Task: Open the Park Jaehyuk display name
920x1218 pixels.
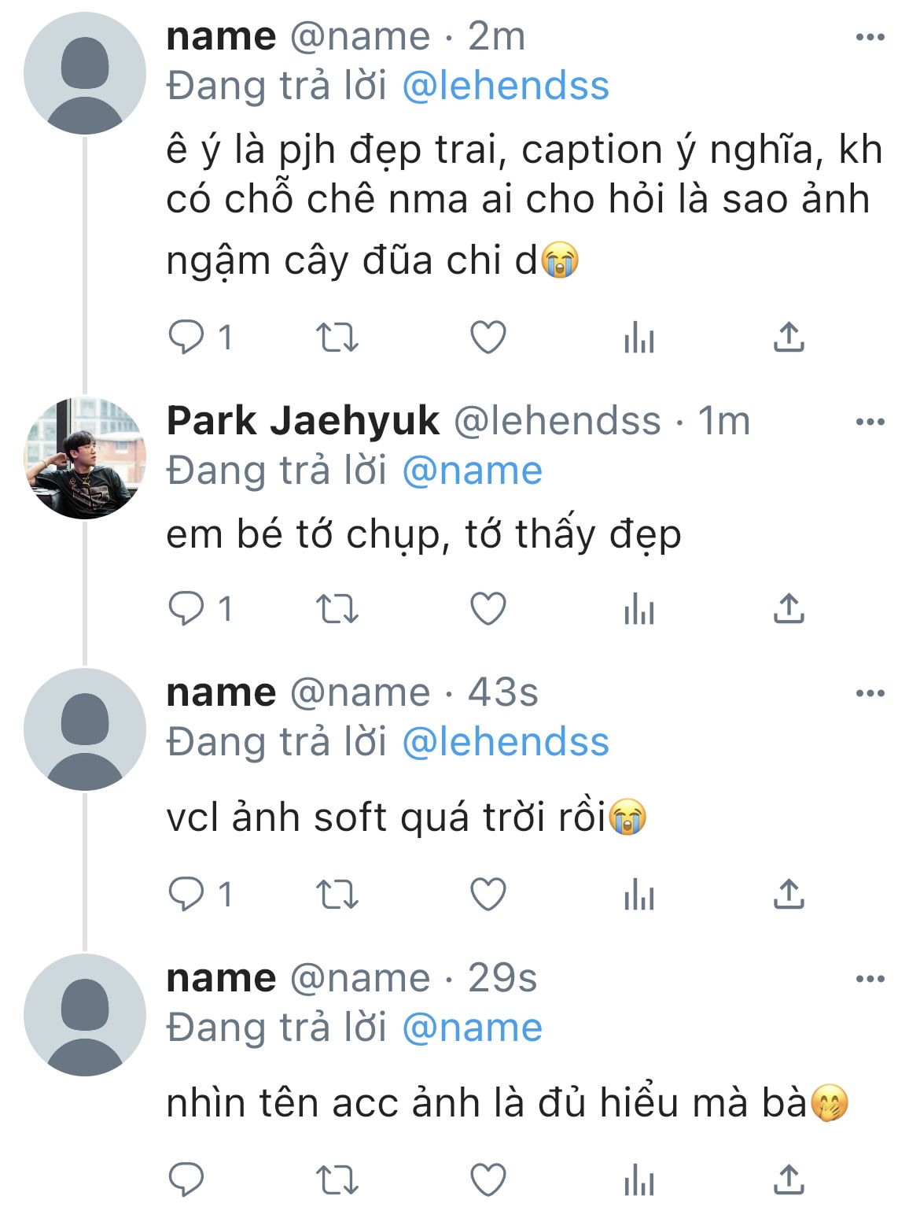Action: pyautogui.click(x=303, y=422)
